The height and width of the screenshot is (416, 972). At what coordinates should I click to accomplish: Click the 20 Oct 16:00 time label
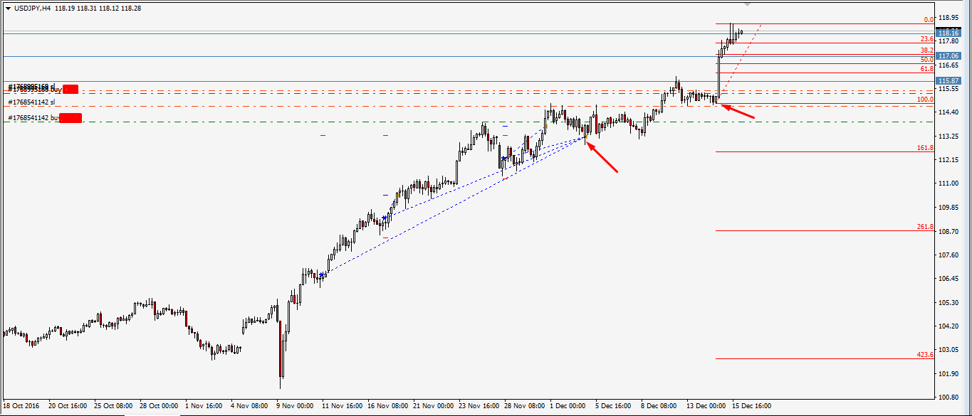(x=68, y=406)
